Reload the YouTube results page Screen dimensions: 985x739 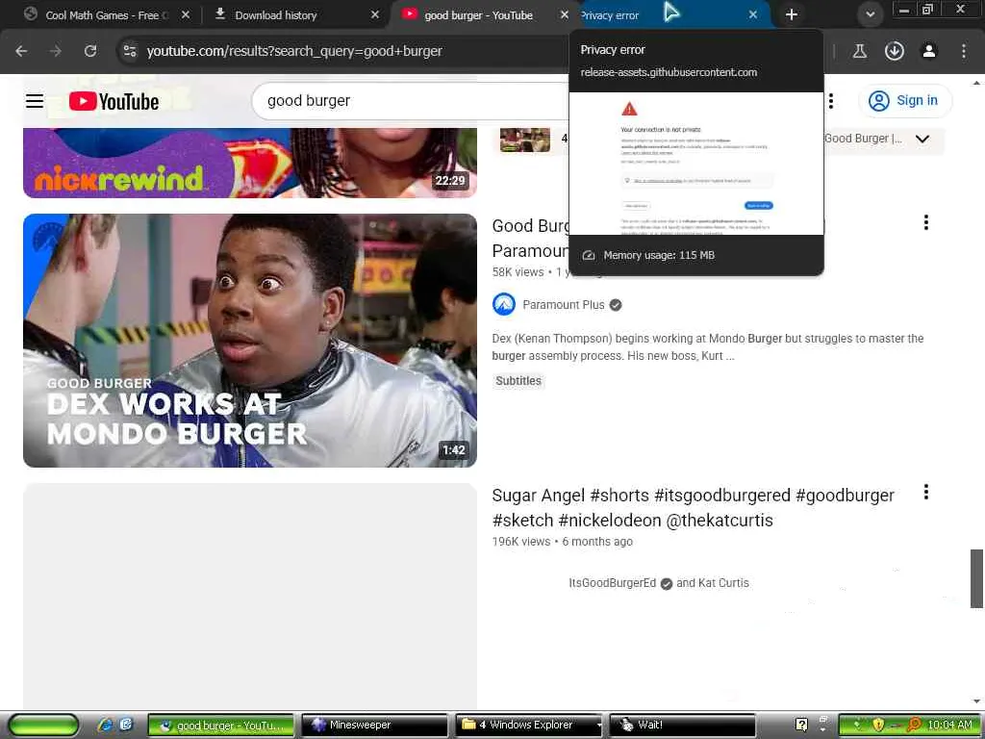tap(90, 51)
